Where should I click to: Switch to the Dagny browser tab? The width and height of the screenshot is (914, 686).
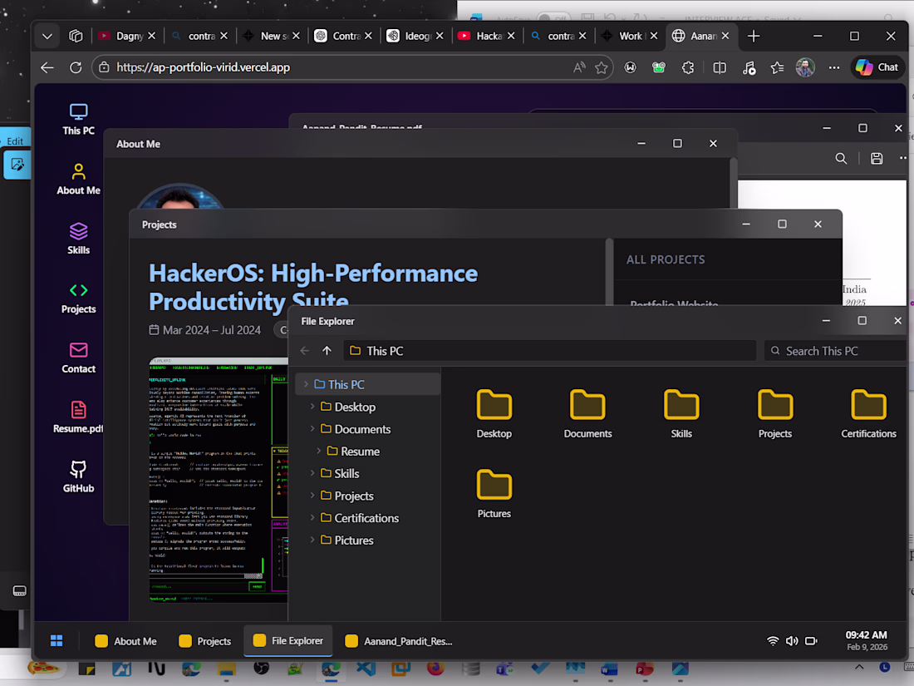tap(121, 36)
